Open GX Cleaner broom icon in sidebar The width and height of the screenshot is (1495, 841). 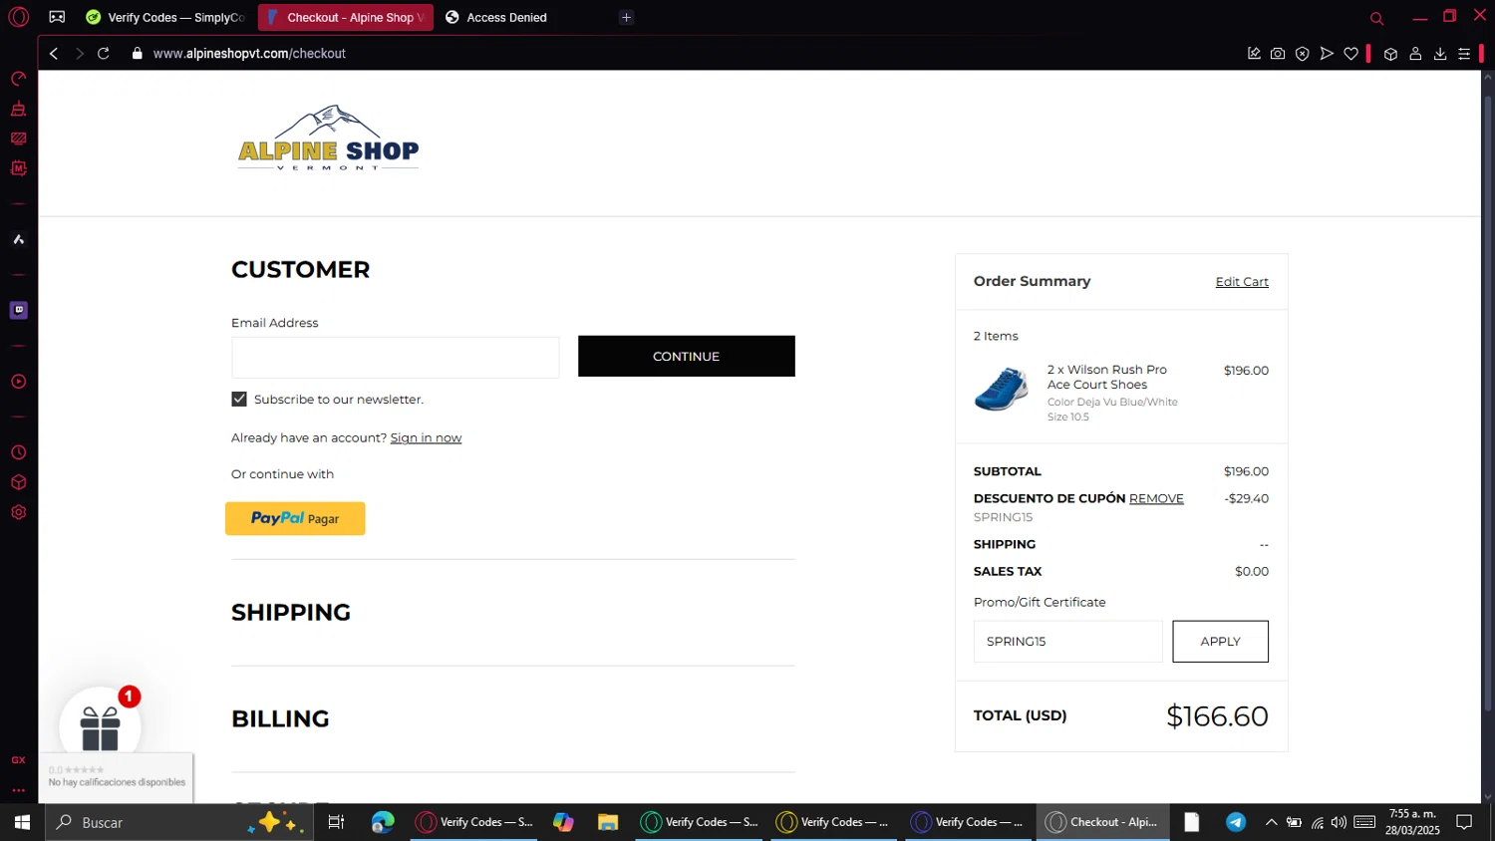coord(18,109)
